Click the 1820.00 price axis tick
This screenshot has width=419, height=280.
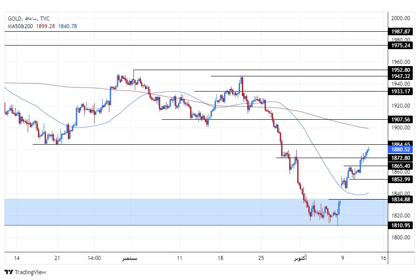400,215
